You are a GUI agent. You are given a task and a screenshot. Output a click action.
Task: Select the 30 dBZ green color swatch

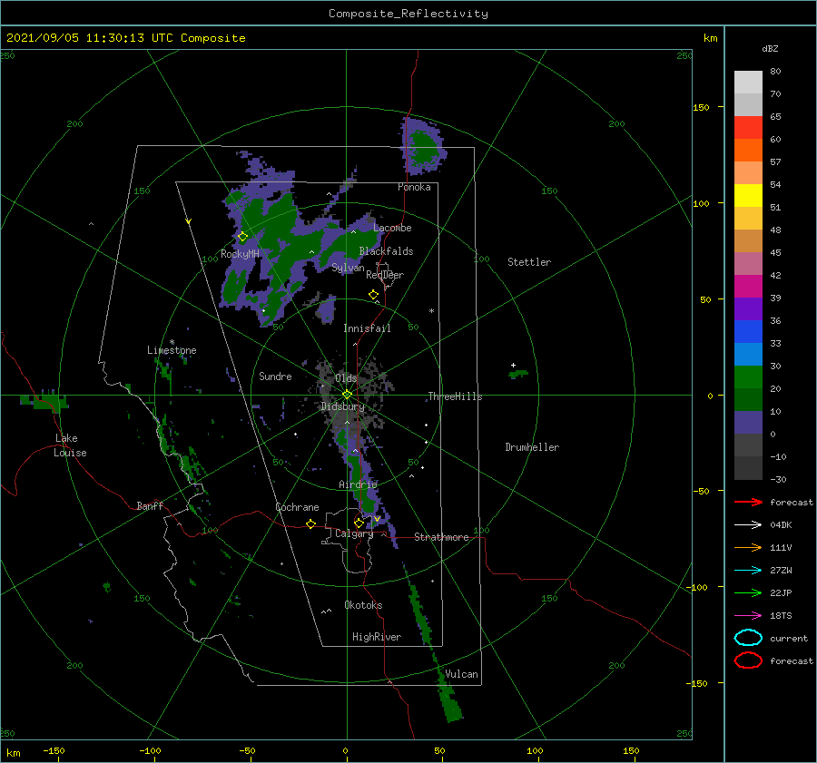tap(748, 377)
